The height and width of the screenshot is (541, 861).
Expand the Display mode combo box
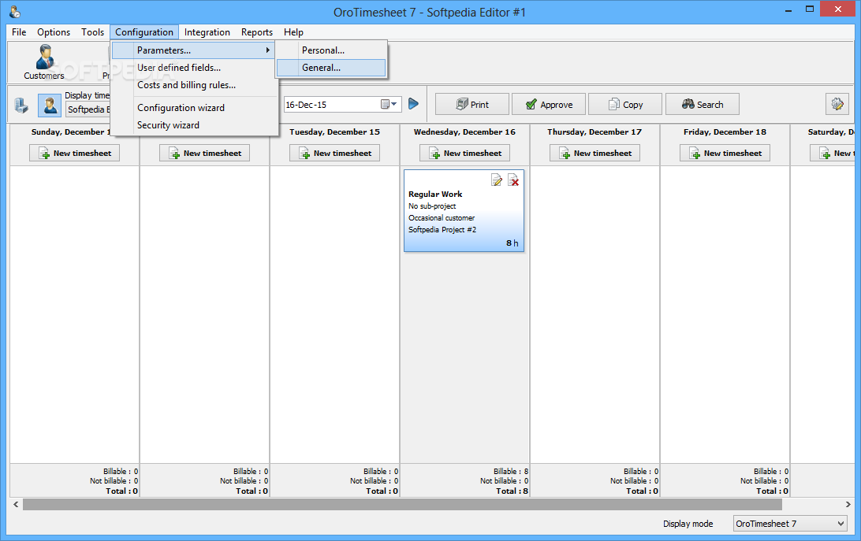point(790,524)
